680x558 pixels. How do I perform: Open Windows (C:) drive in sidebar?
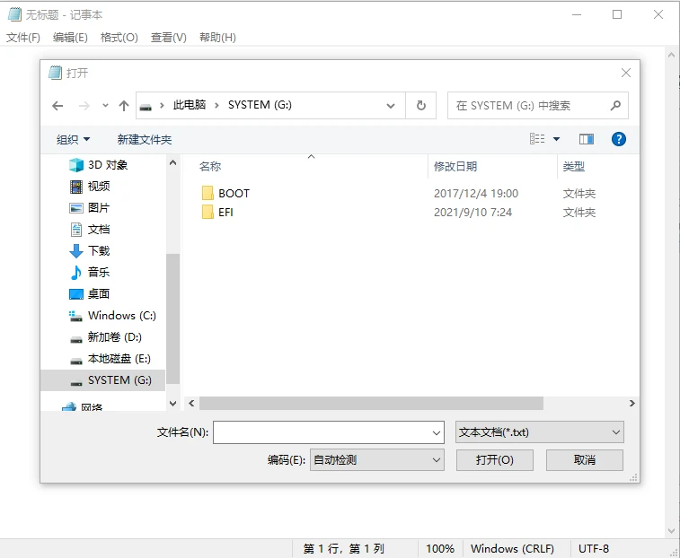click(x=121, y=316)
